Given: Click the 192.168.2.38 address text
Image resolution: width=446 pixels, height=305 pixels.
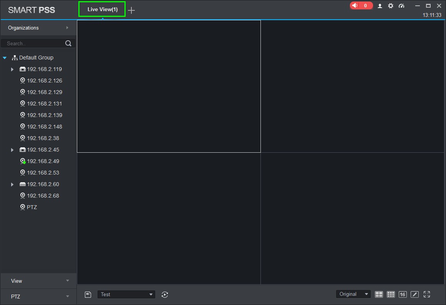Looking at the screenshot, I should [43, 138].
